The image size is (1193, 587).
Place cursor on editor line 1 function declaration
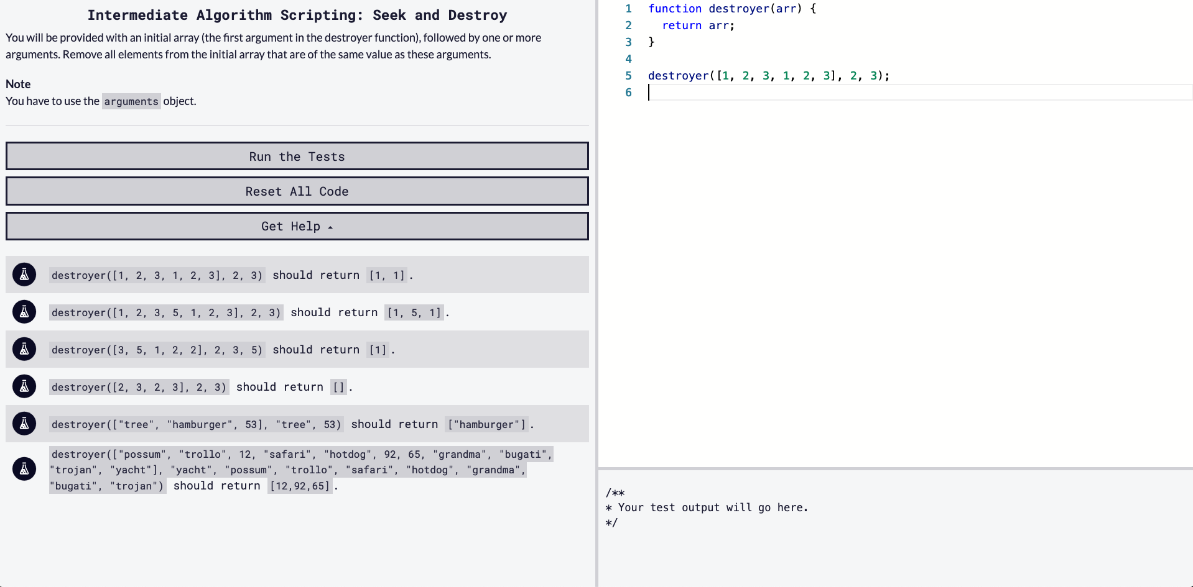pyautogui.click(x=732, y=9)
